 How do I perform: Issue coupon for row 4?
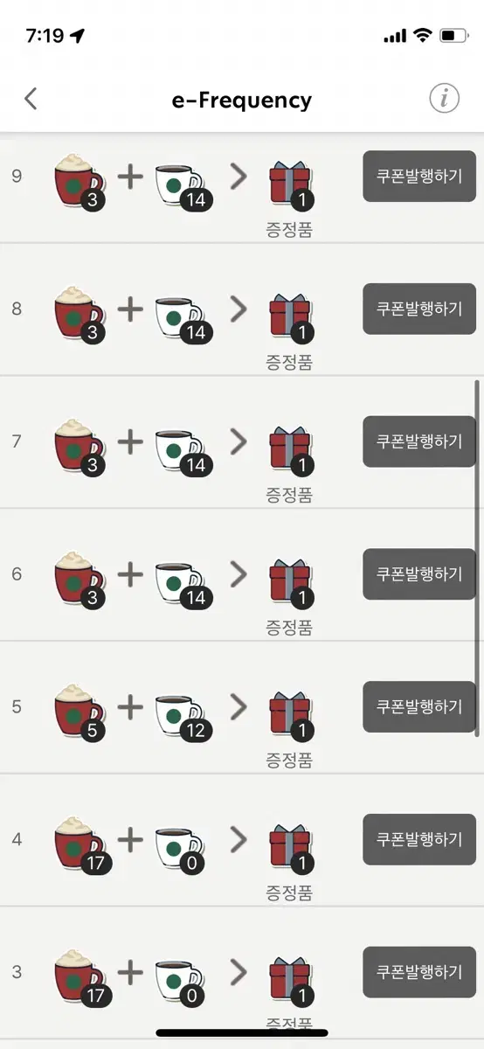tap(419, 840)
